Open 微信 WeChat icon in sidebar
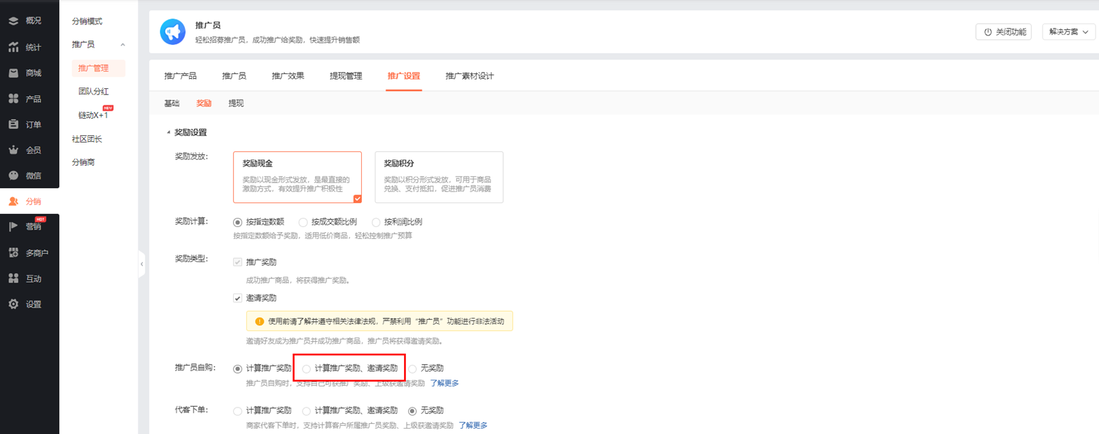Screen dimensions: 1099x434 14,175
